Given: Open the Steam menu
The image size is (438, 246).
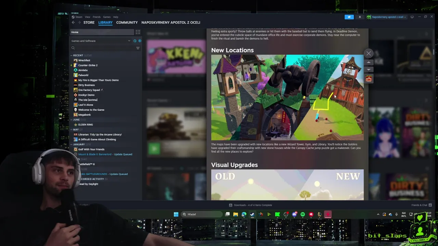Looking at the screenshot, I should tap(79, 17).
